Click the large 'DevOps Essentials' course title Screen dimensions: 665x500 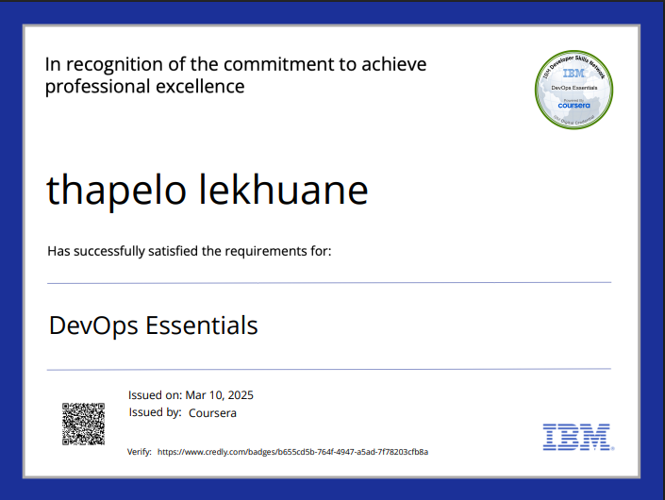pyautogui.click(x=153, y=326)
